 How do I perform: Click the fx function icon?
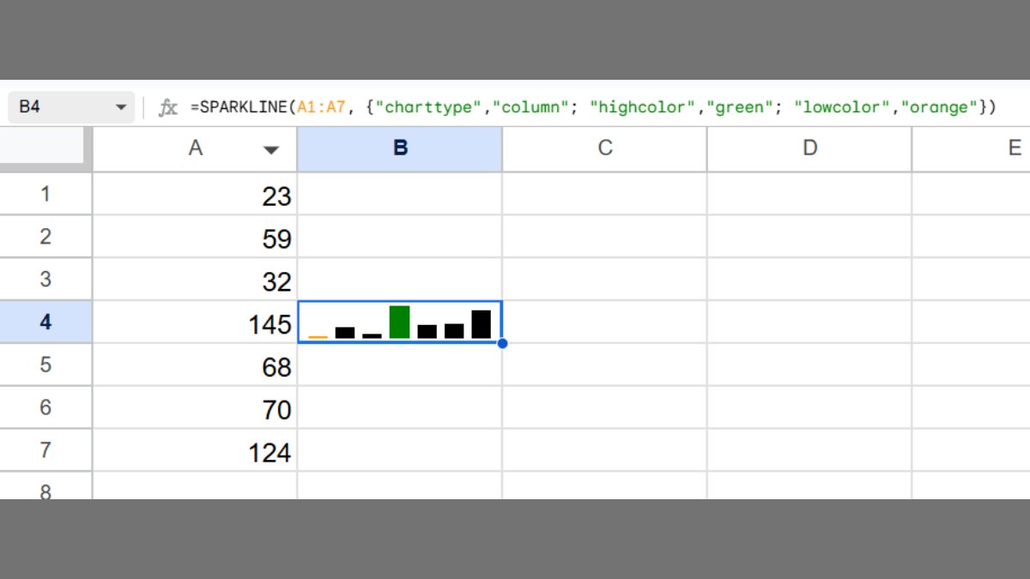pyautogui.click(x=168, y=108)
